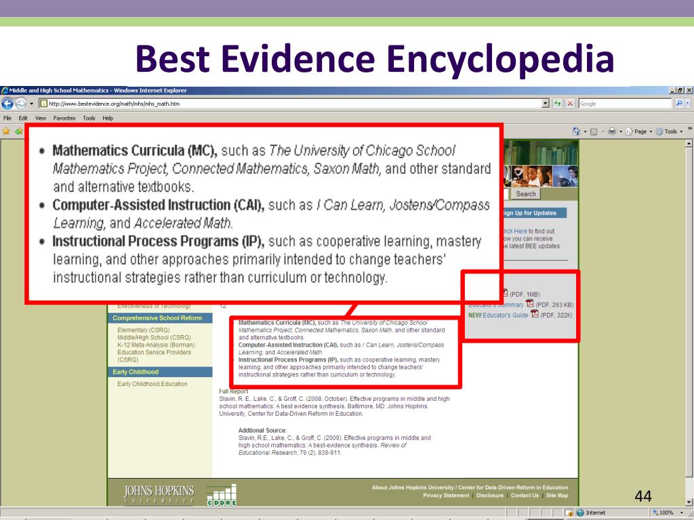This screenshot has height=520, width=694.
Task: Open the Edit menu
Action: pos(23,118)
